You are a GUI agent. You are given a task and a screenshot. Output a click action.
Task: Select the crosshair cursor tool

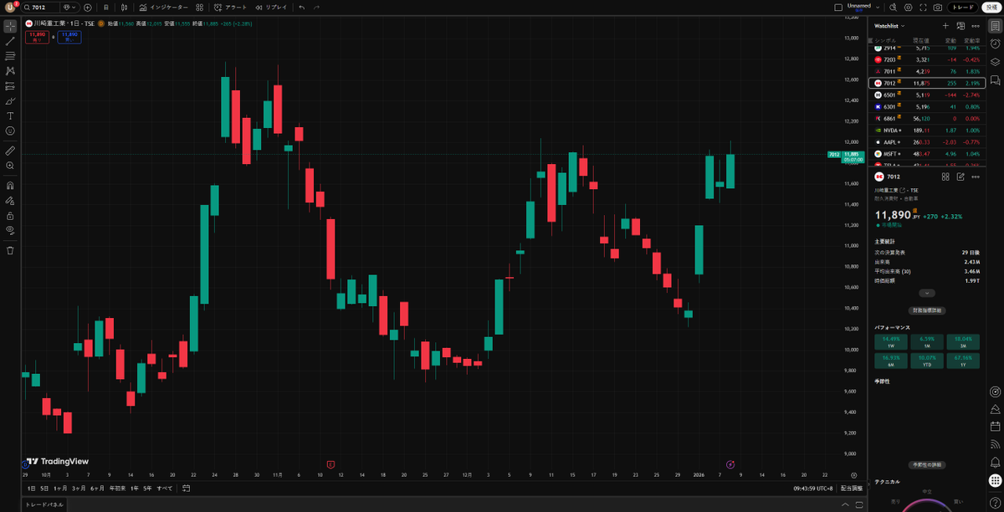[10, 26]
